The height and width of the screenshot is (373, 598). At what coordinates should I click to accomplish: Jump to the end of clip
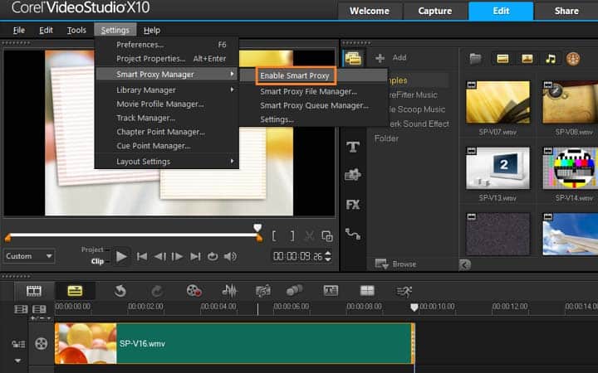click(x=195, y=256)
